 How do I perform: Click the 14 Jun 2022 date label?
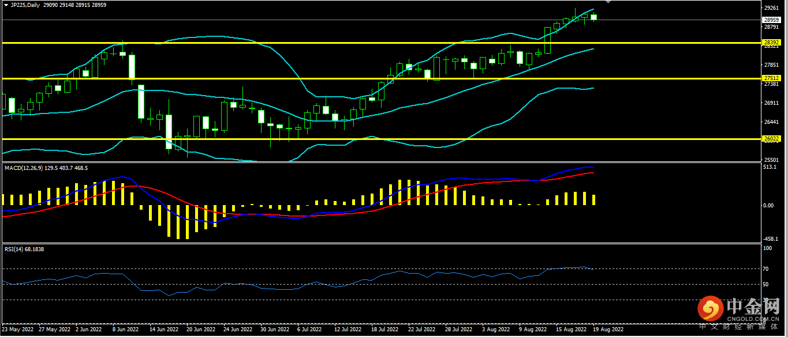tap(164, 330)
